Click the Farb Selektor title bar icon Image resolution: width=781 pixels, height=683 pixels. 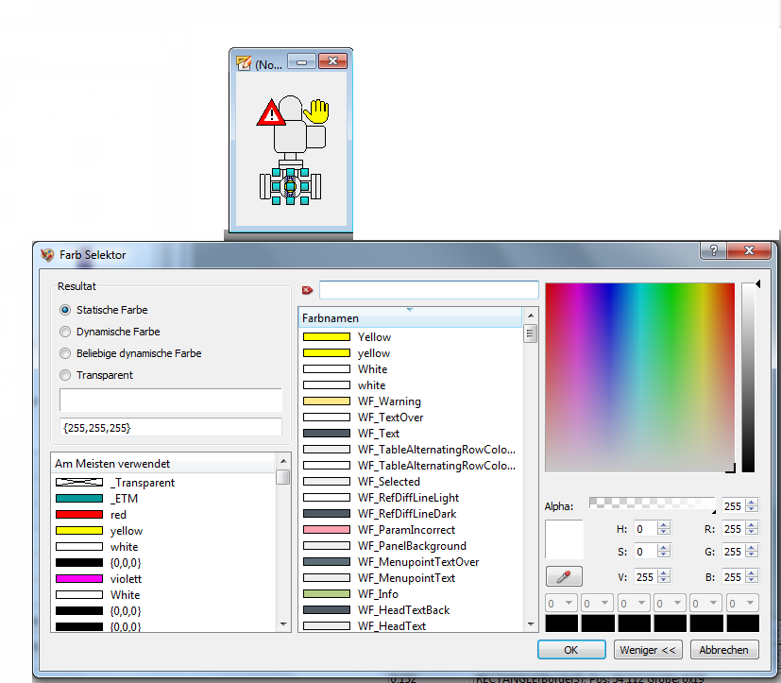click(47, 254)
